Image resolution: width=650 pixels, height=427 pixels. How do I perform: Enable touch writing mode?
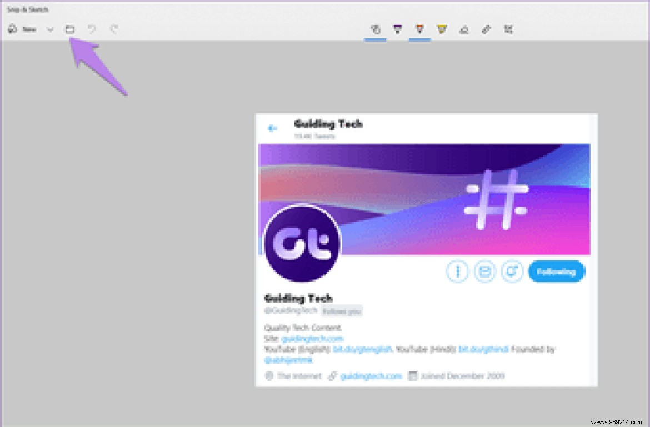tap(375, 29)
